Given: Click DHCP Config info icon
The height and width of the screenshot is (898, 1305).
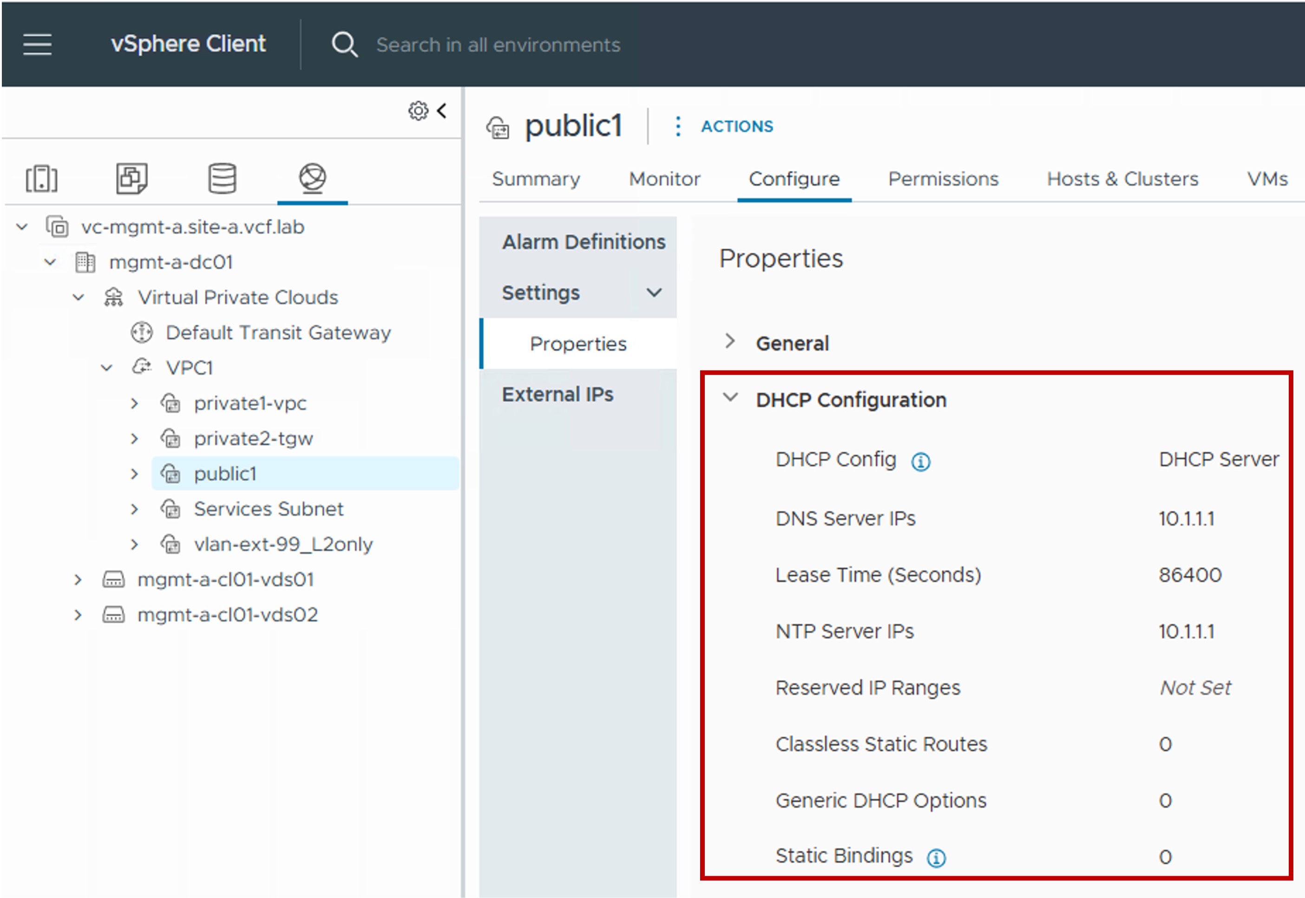Looking at the screenshot, I should point(920,462).
